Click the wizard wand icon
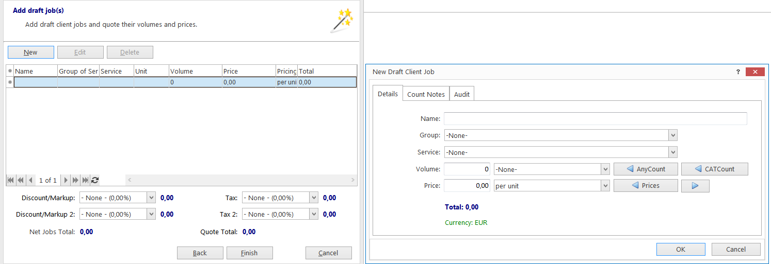This screenshot has width=771, height=264. click(342, 21)
